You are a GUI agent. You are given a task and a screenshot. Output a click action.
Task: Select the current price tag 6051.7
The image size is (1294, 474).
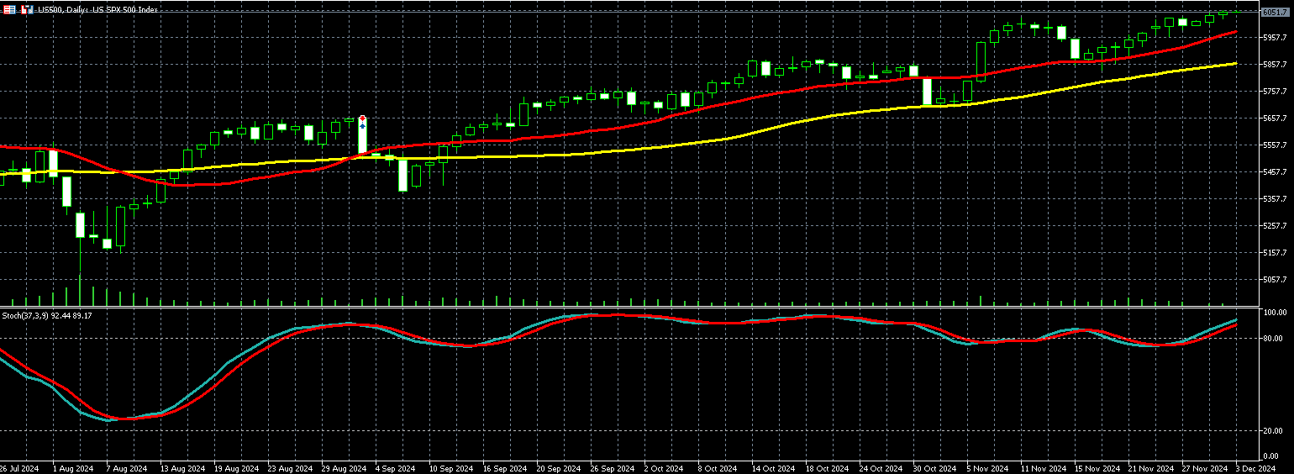1275,12
